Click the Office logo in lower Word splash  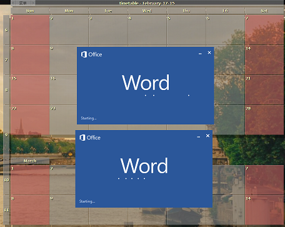click(x=90, y=138)
